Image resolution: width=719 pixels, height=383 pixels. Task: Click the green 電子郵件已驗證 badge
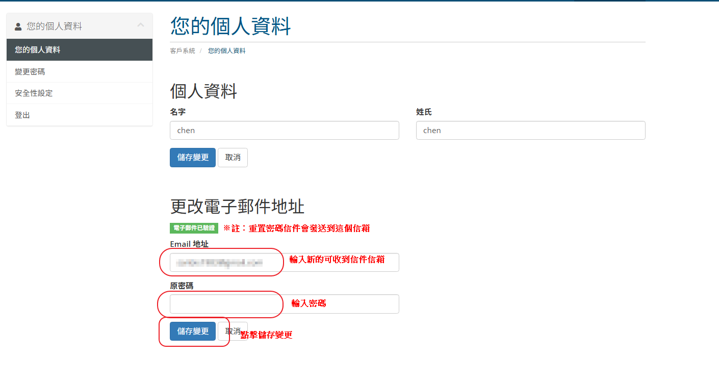(194, 228)
